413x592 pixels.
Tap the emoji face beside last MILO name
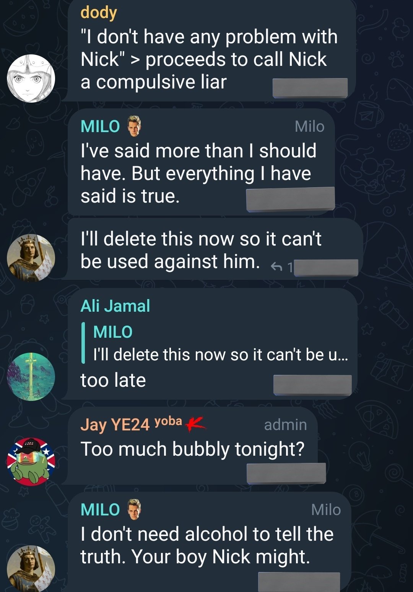134,509
